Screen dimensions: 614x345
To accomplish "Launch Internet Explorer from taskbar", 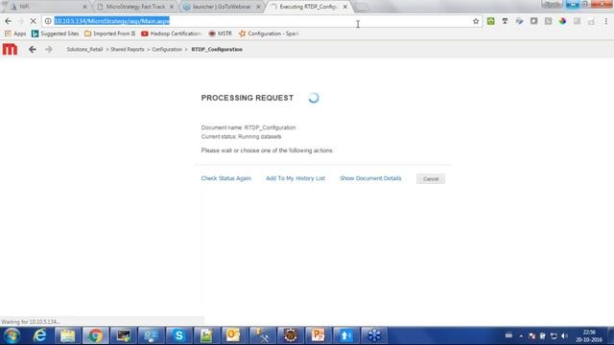I will click(x=40, y=335).
